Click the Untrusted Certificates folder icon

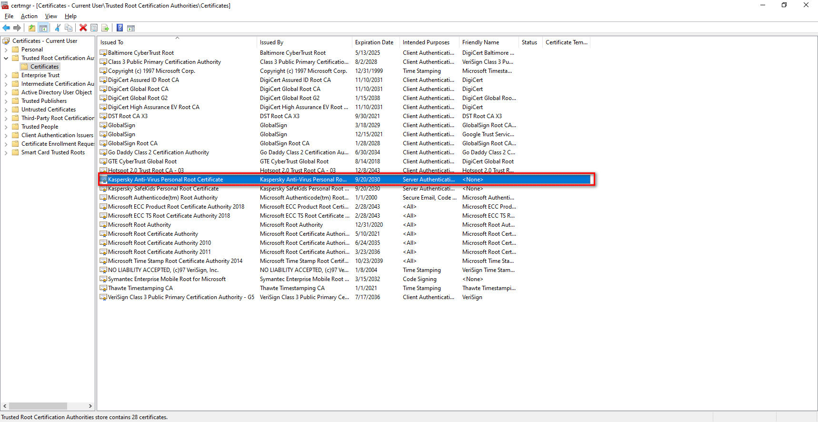click(x=15, y=110)
